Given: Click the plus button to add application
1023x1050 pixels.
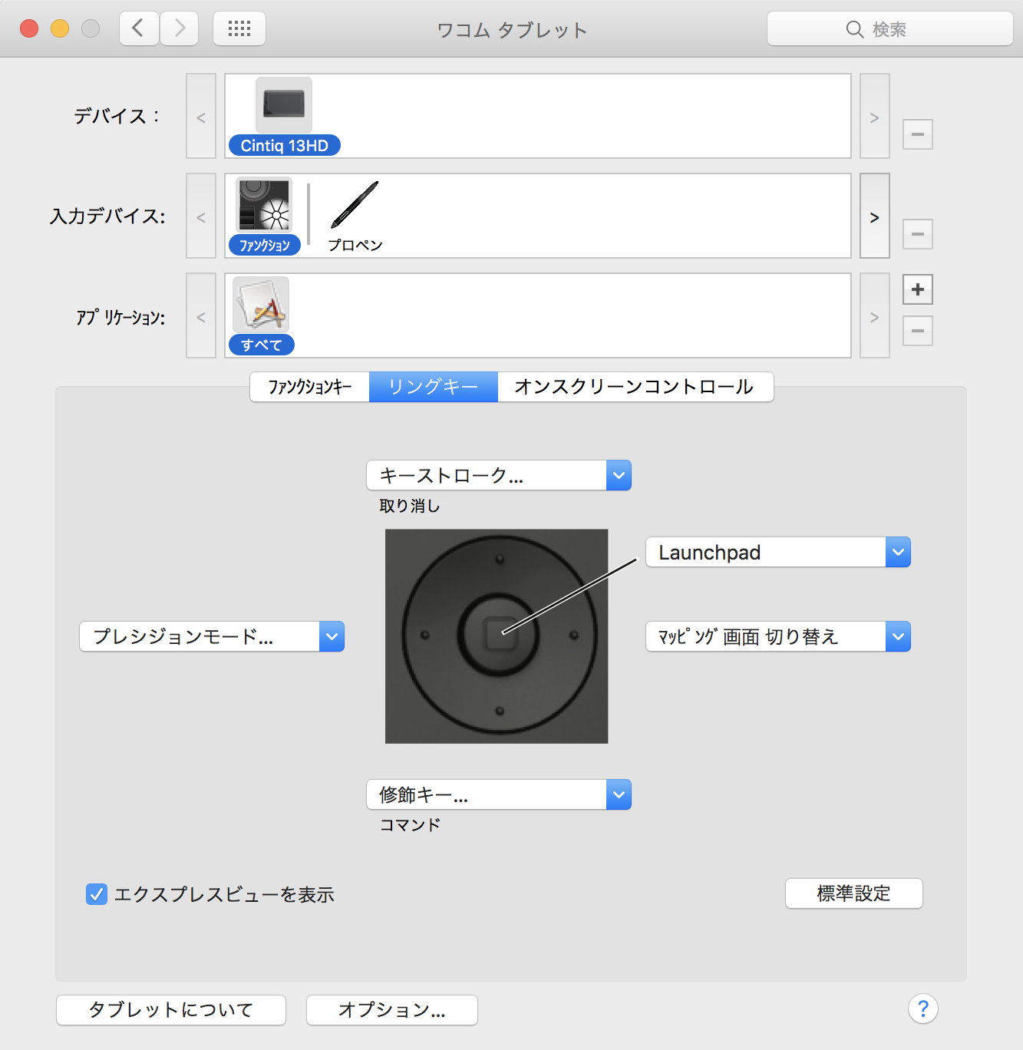Looking at the screenshot, I should click(x=917, y=289).
